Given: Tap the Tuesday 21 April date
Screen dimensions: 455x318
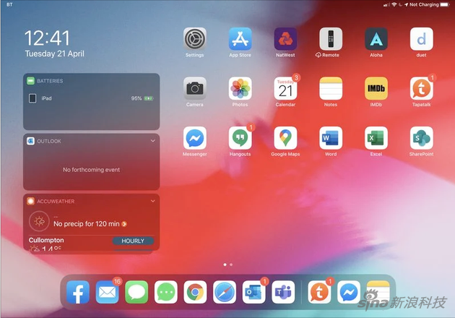Looking at the screenshot, I should [55, 53].
